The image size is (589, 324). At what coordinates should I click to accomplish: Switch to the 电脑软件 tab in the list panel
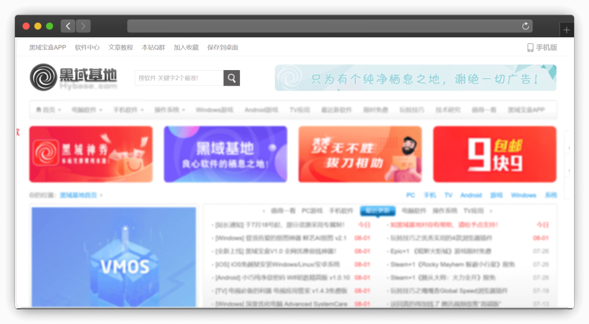point(414,211)
